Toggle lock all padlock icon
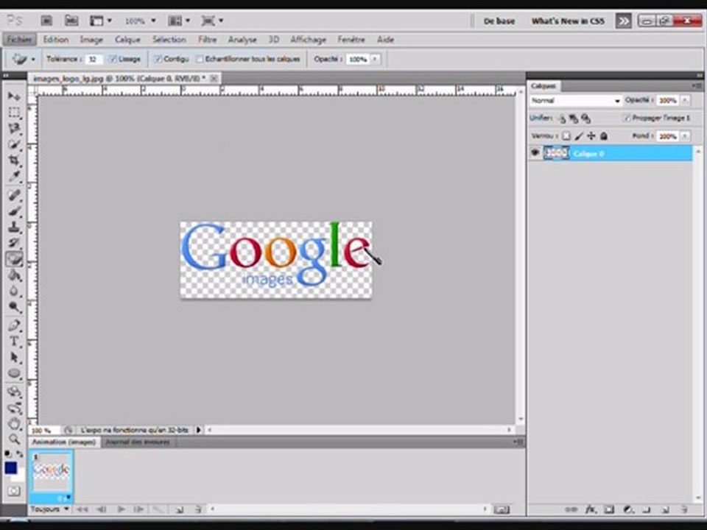The height and width of the screenshot is (530, 707). (604, 135)
